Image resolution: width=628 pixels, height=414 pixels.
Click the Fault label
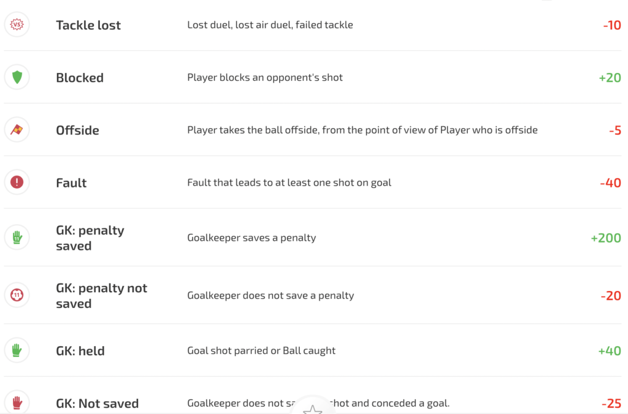point(71,183)
